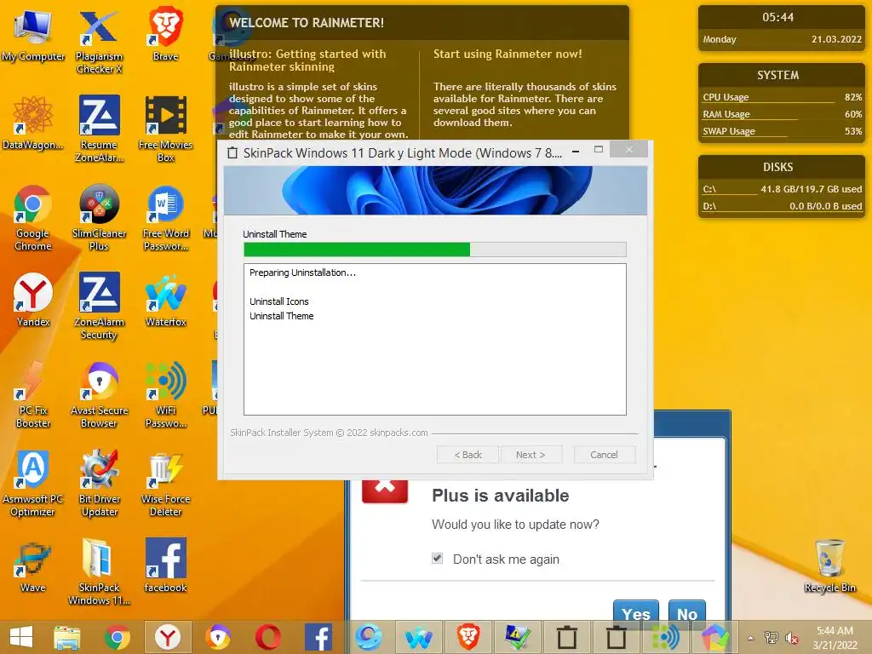The width and height of the screenshot is (872, 654).
Task: Click the Welcome to Rainmeter header
Action: point(307,23)
